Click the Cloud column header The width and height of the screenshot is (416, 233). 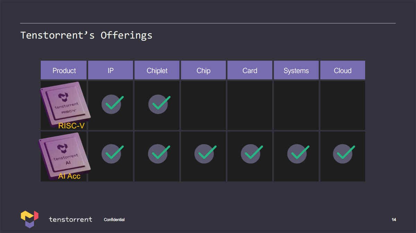click(x=343, y=70)
